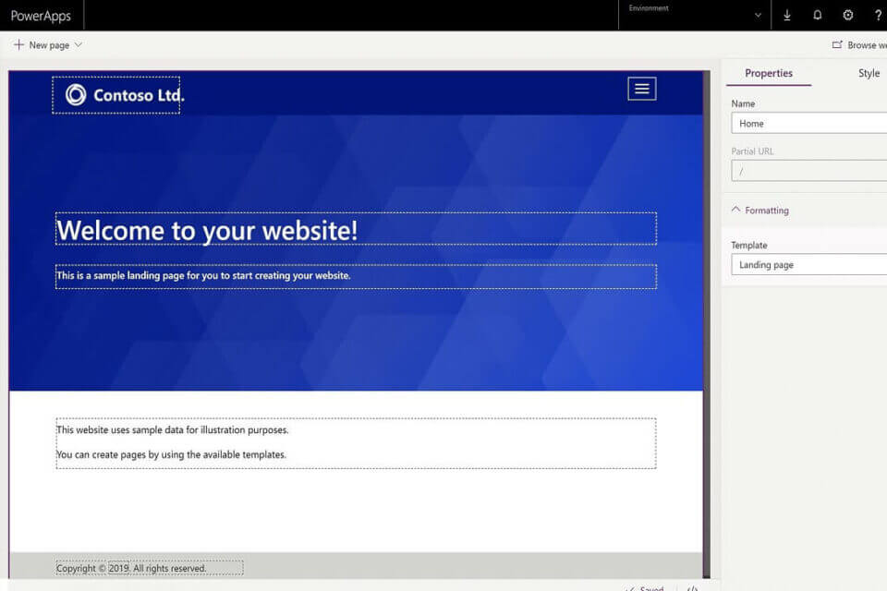
Task: Click the download icon in the top bar
Action: coord(787,16)
